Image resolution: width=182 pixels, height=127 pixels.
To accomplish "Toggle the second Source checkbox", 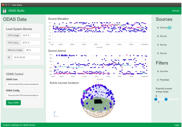I will coord(158,36).
